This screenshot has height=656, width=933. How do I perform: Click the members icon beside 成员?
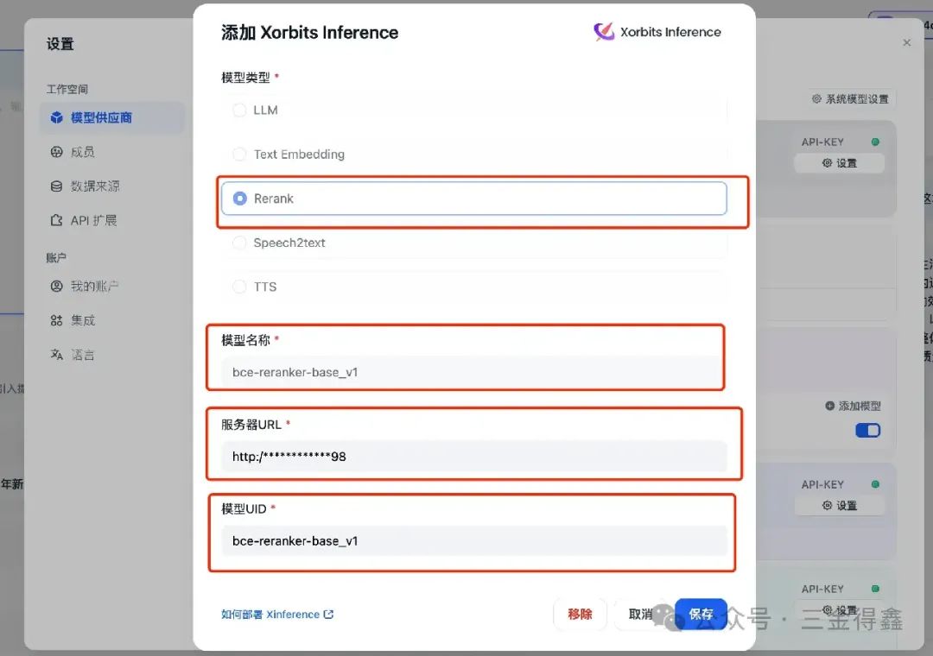[56, 152]
